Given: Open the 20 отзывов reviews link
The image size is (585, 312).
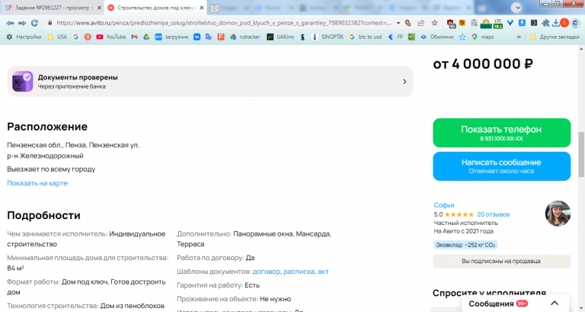Looking at the screenshot, I should click(494, 214).
